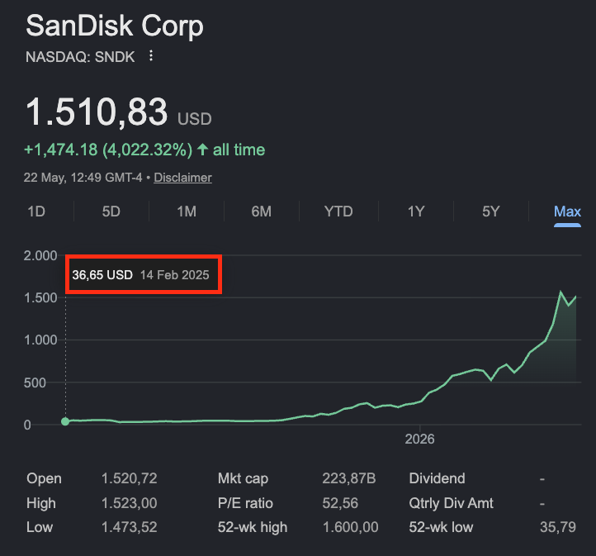Screen dimensions: 596x556
Task: Click the 1.500 y-axis label
Action: click(x=40, y=297)
